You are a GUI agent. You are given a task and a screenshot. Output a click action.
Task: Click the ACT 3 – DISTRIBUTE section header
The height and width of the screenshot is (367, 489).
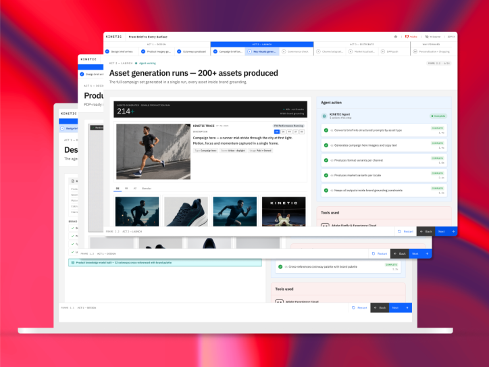[x=362, y=45]
